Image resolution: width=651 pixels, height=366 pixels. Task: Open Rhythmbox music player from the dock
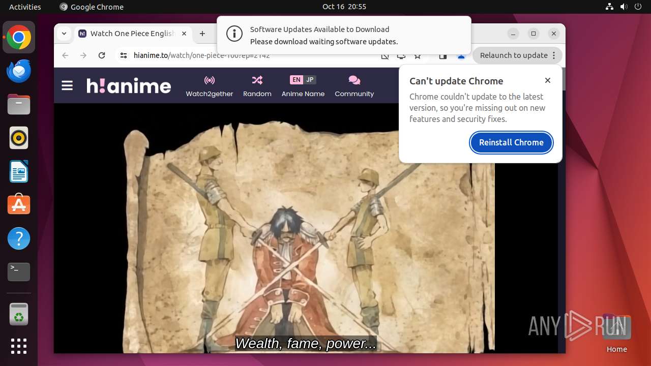[x=19, y=138]
